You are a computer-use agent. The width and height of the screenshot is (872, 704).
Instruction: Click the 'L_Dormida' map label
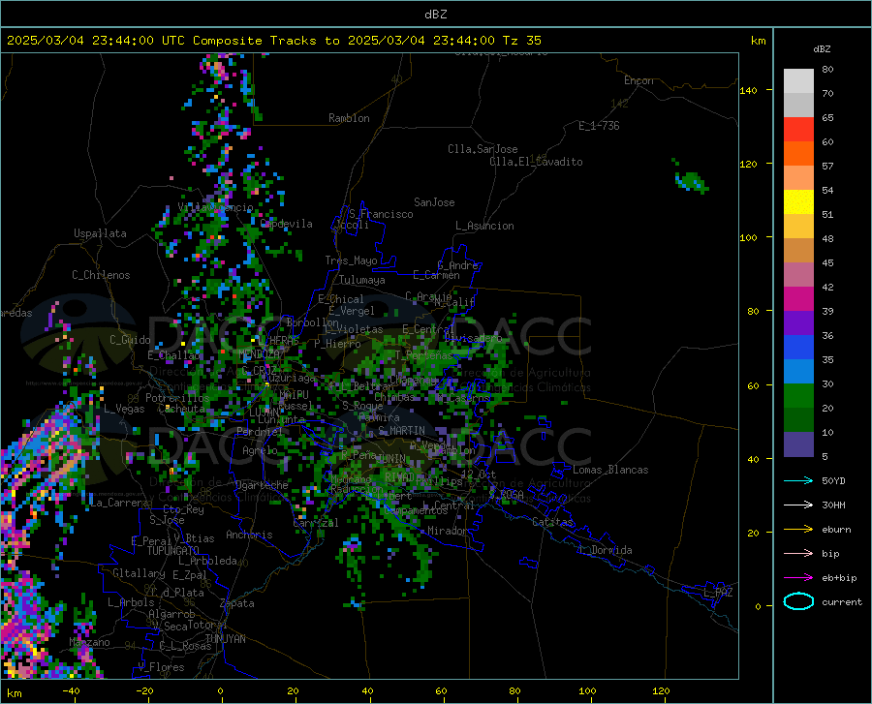(606, 550)
